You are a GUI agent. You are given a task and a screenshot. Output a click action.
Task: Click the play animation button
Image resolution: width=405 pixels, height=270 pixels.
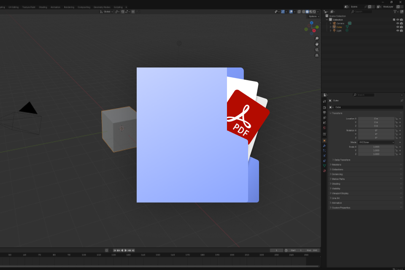click(x=126, y=250)
